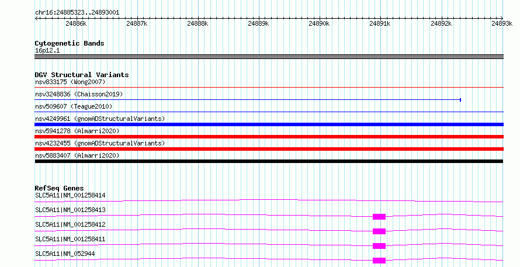Open nsv5883407 (Almarri2020) variant label

click(x=77, y=155)
